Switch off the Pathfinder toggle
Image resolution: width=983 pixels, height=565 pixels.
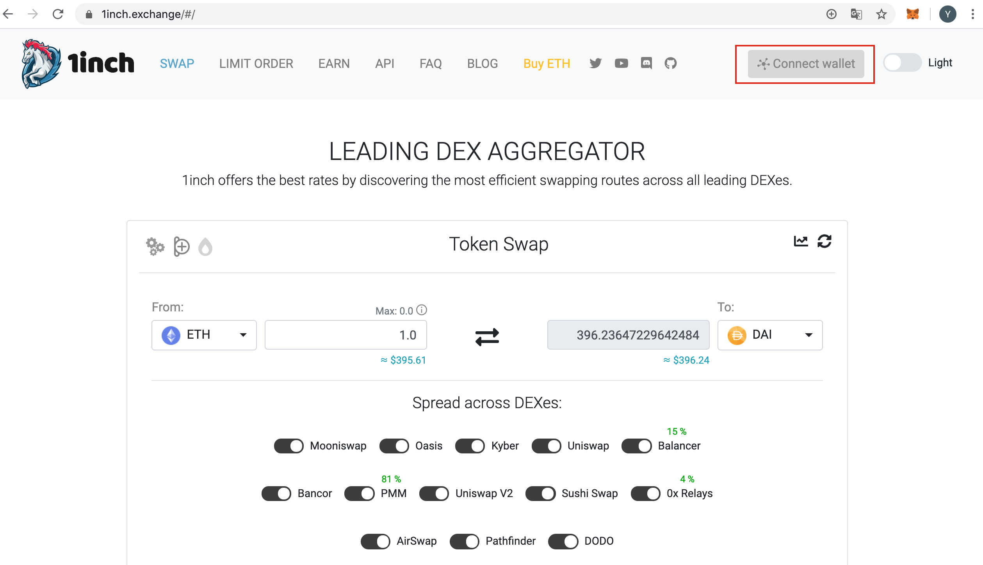tap(465, 541)
